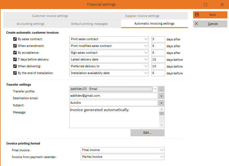Click the Edit button below the Message box
The image size is (229, 166).
click(x=147, y=133)
